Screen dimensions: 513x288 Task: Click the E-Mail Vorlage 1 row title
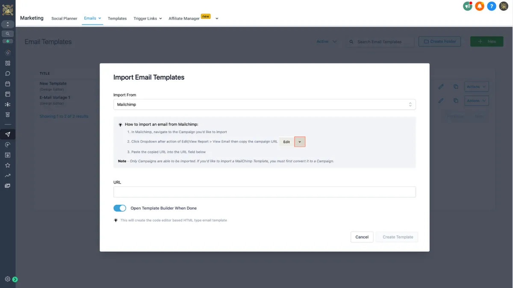click(55, 97)
